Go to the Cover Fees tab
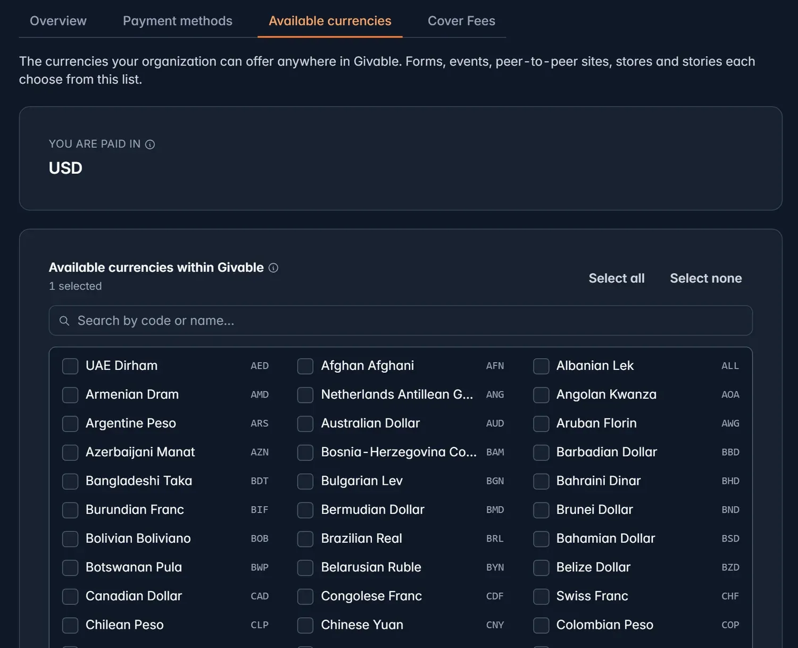This screenshot has height=648, width=798. (x=461, y=21)
